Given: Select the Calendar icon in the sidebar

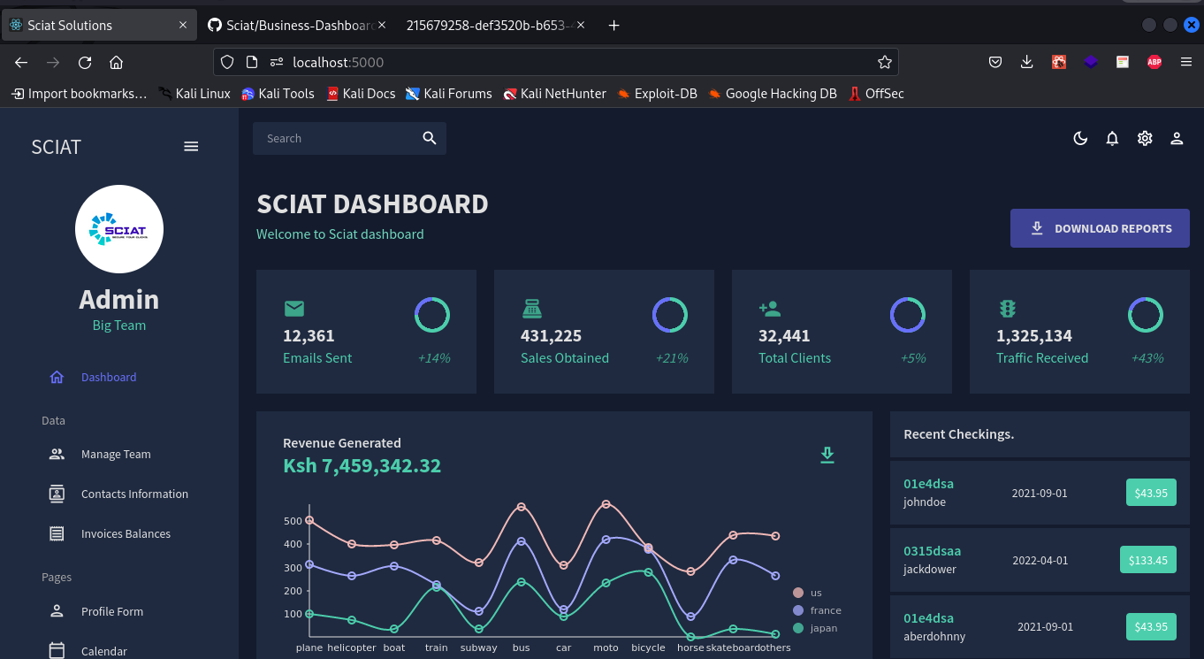Looking at the screenshot, I should pos(57,649).
